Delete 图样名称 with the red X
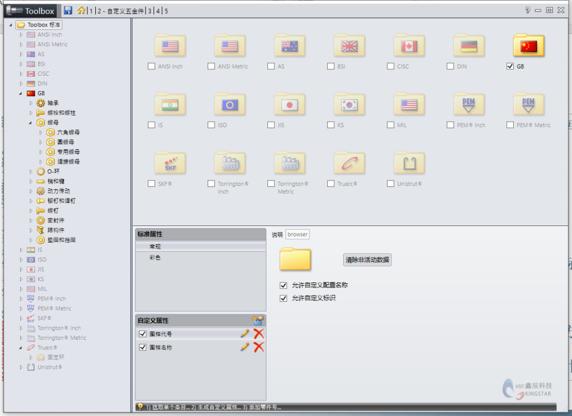 [258, 347]
